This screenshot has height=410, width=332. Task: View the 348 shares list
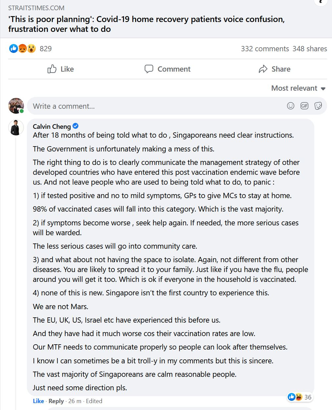pos(310,49)
